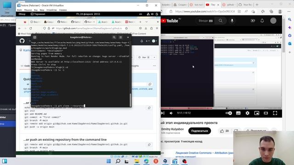Click the YouTube video progress bar
This screenshot has height=165, width=294.
[221, 108]
